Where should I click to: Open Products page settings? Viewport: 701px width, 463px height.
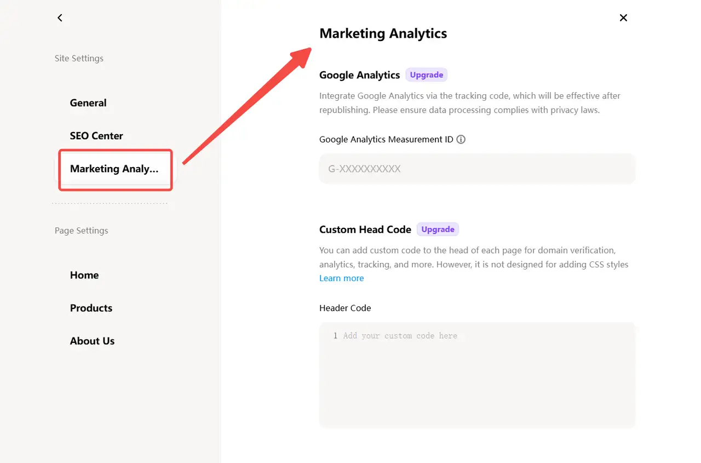(91, 308)
